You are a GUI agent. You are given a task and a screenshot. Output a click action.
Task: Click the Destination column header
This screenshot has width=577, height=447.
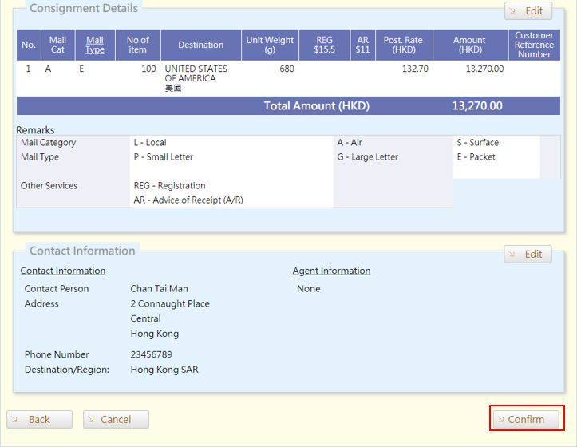coord(200,45)
